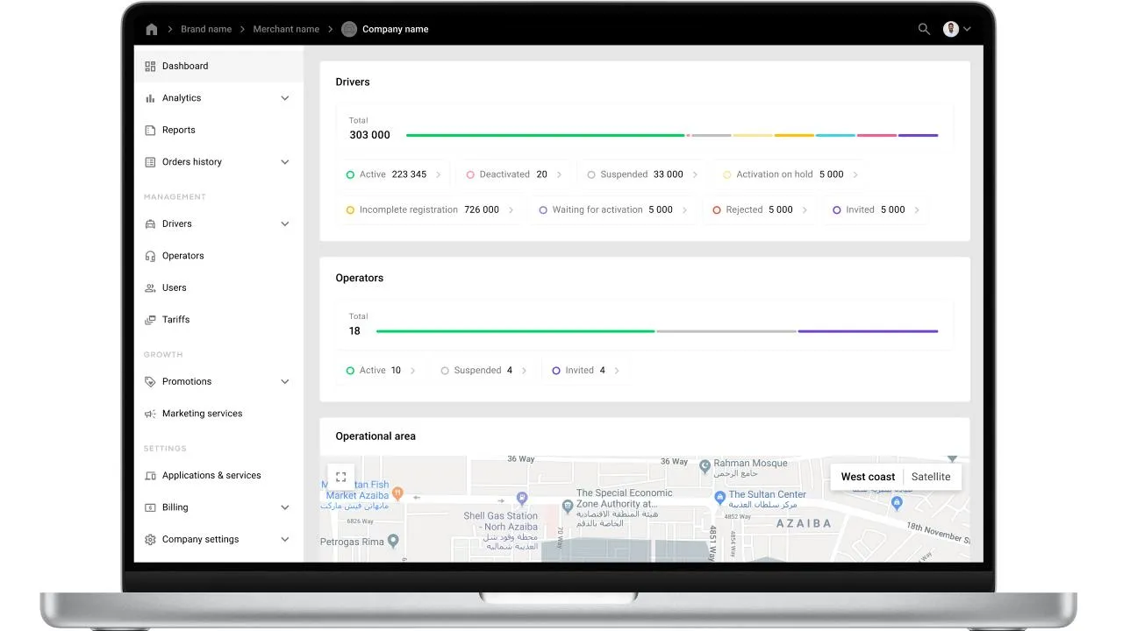Screen dimensions: 1123x631
Task: Select the Applications & services device icon
Action: pos(150,475)
